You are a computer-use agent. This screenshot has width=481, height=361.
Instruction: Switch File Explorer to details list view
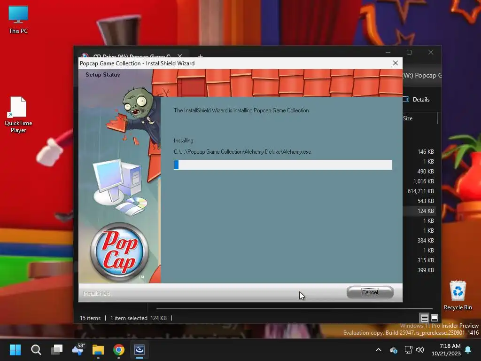pyautogui.click(x=424, y=318)
